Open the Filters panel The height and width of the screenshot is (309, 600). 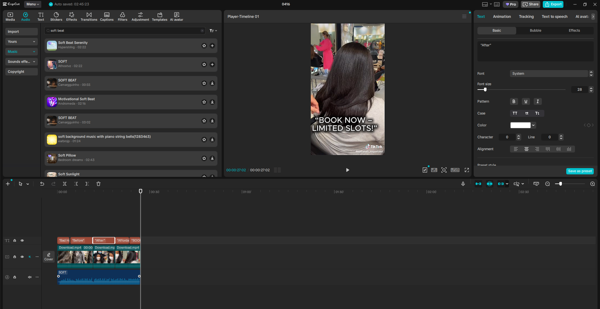[x=123, y=17]
